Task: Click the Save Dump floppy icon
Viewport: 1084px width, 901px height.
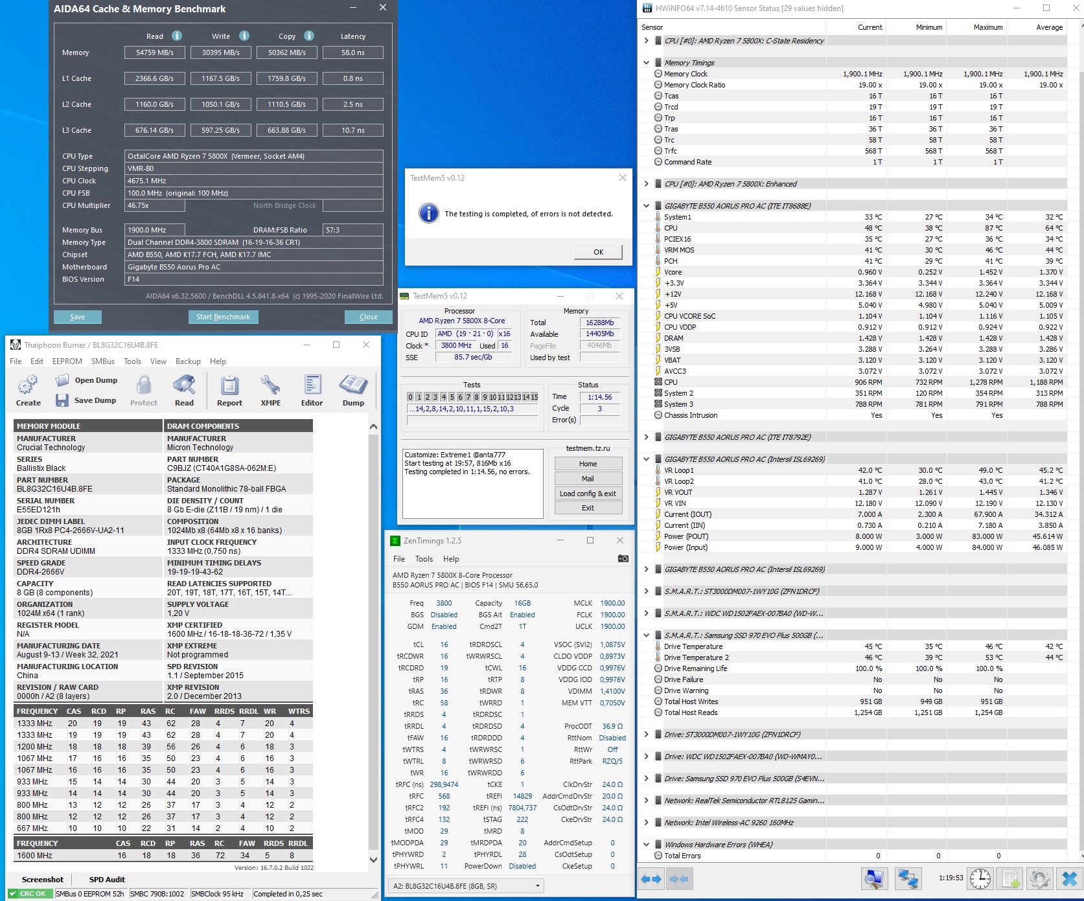Action: click(62, 400)
